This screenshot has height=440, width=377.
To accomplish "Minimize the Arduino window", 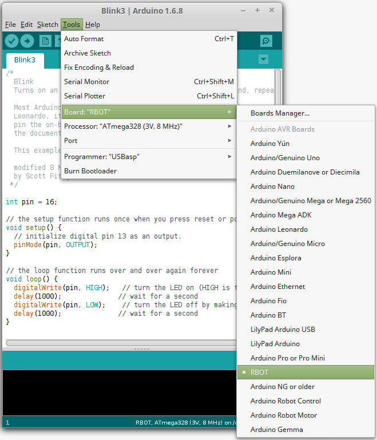I will (243, 11).
